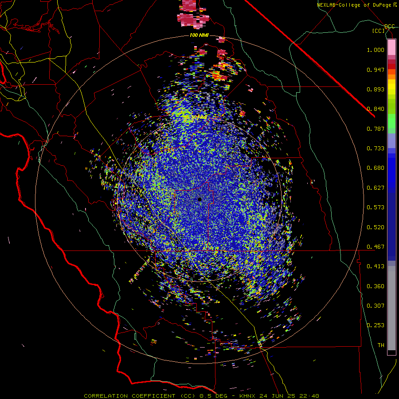The width and height of the screenshot is (399, 399).
Task: Click the 0.627 colorbar value label
Action: (376, 188)
